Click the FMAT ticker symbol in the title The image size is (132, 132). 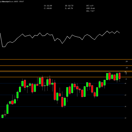(21, 2)
